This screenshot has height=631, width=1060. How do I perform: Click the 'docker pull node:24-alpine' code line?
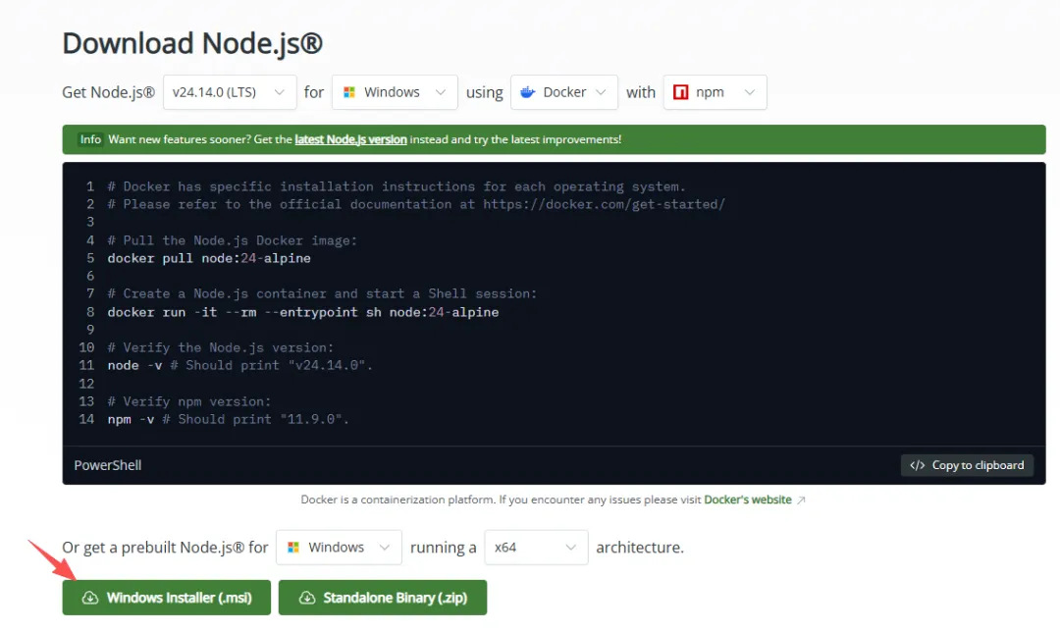[x=209, y=258]
